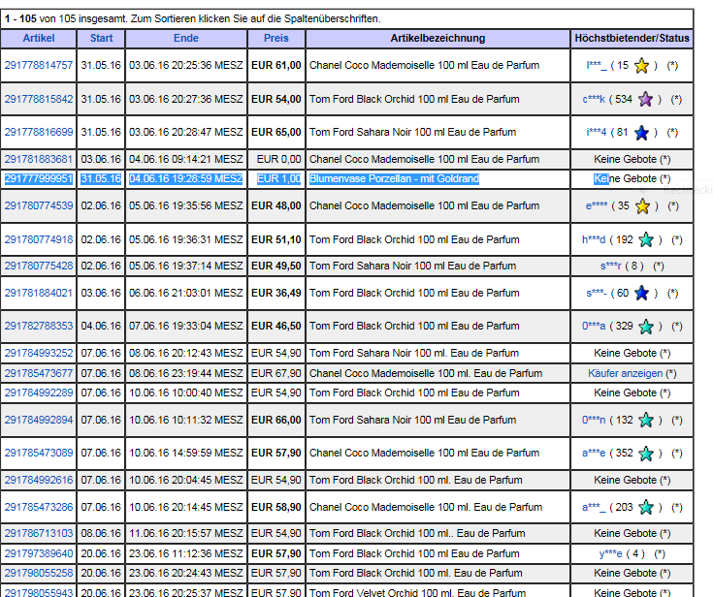The image size is (713, 597).
Task: Open article number 291778816699
Action: point(39,132)
